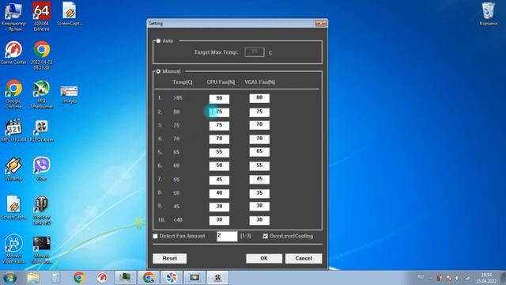Edit VGA1 Fan value for row 9 (45)

pos(259,206)
